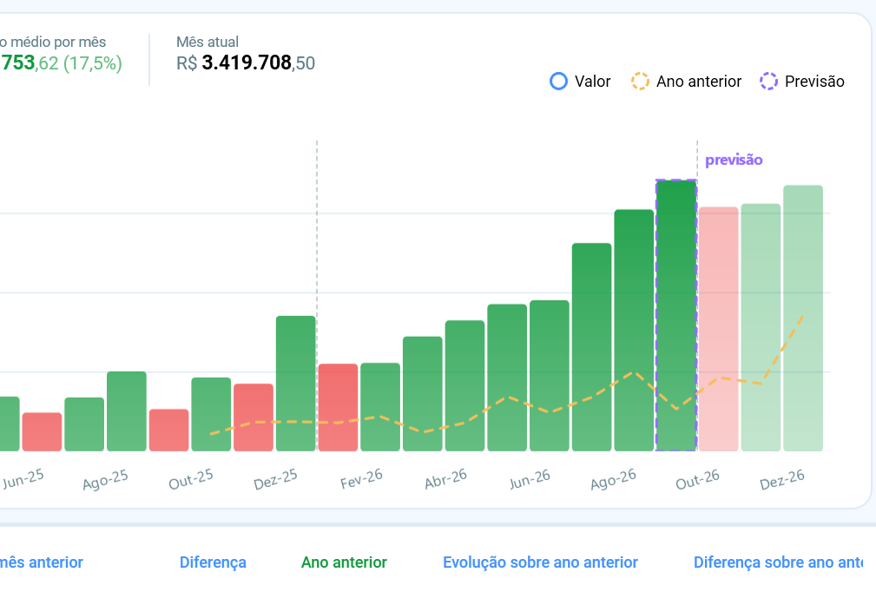Image resolution: width=876 pixels, height=592 pixels.
Task: Click the green bar between Abr-26 and Jun-26
Action: click(x=507, y=378)
